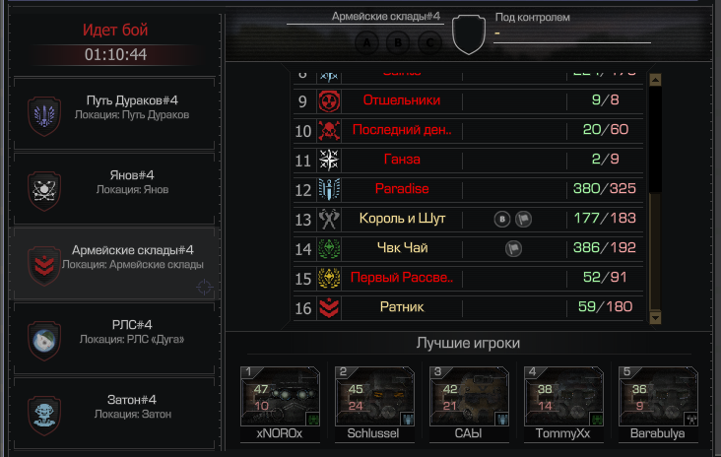Open the Путь Дураков#4 battle entry
The image size is (721, 457).
(114, 113)
